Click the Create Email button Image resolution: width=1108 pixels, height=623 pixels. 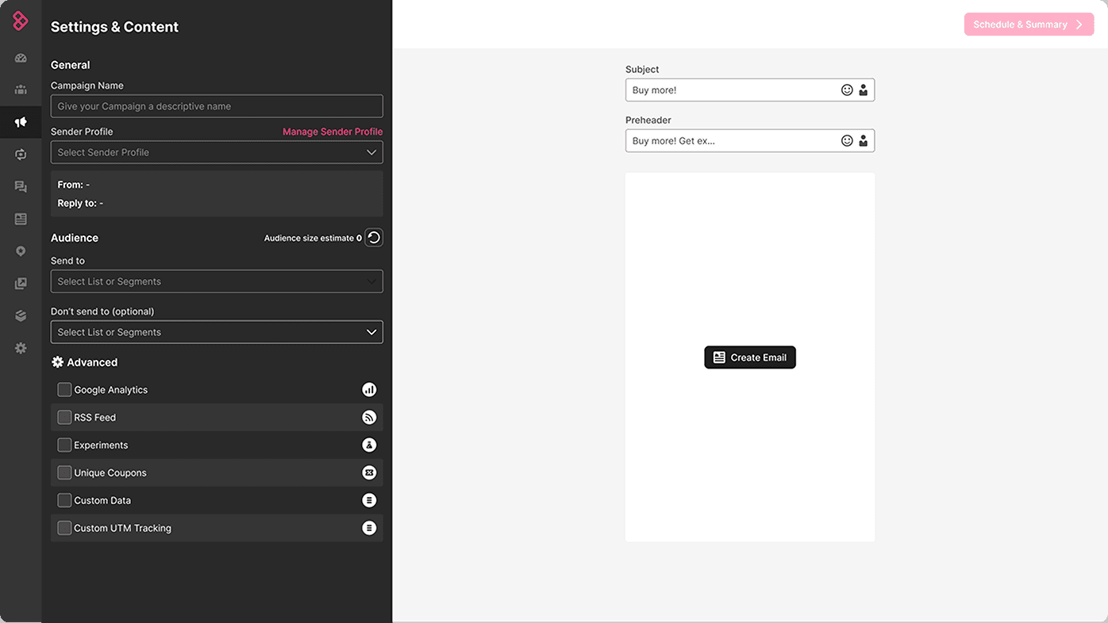coord(750,357)
